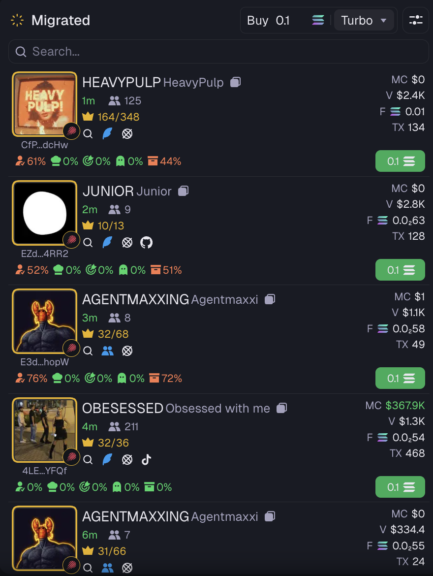Buy 0.1 SOL of JUNIOR
Screen dimensions: 433x576
click(x=400, y=270)
